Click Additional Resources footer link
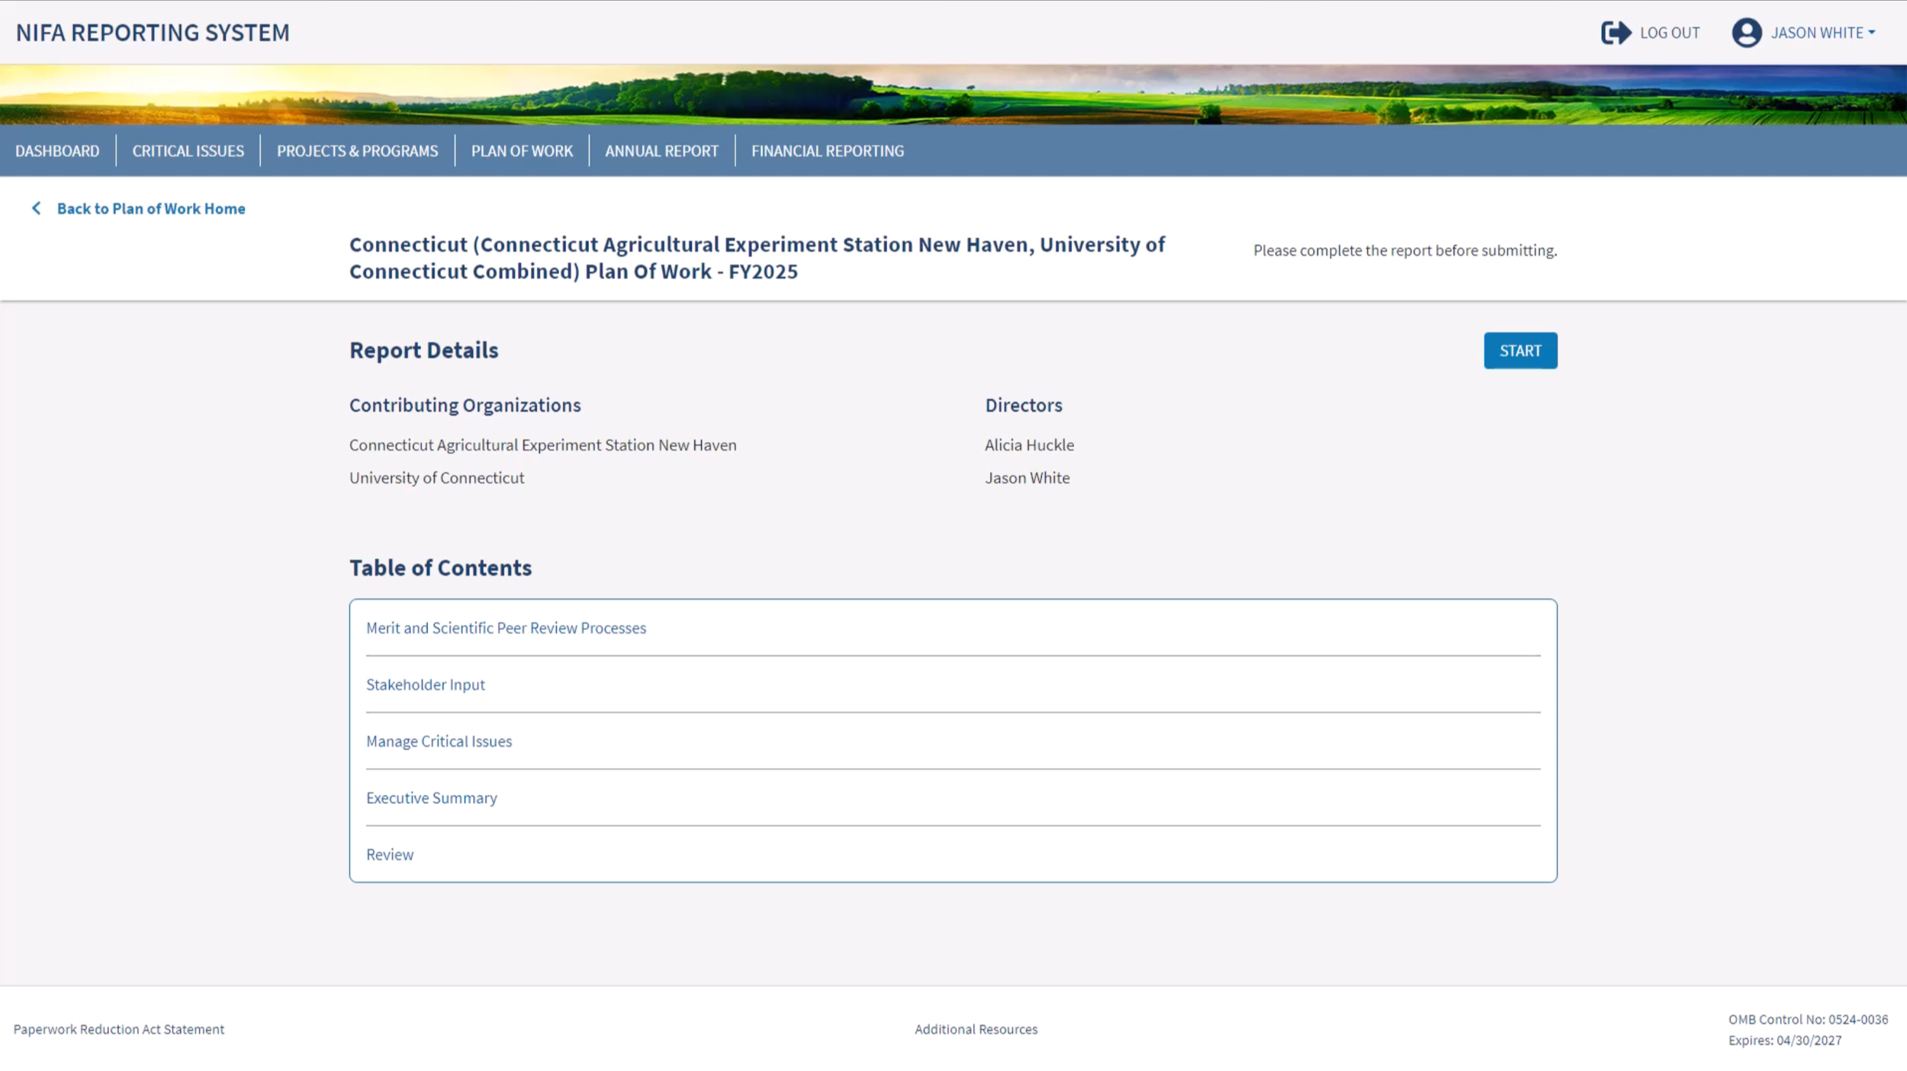Screen dimensions: 1907x1071 point(976,1029)
